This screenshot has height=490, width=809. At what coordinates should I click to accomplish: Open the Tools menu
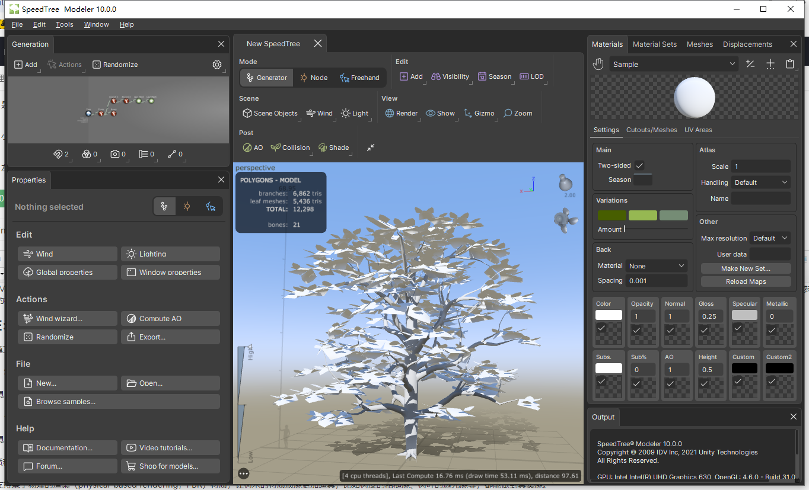pos(64,24)
